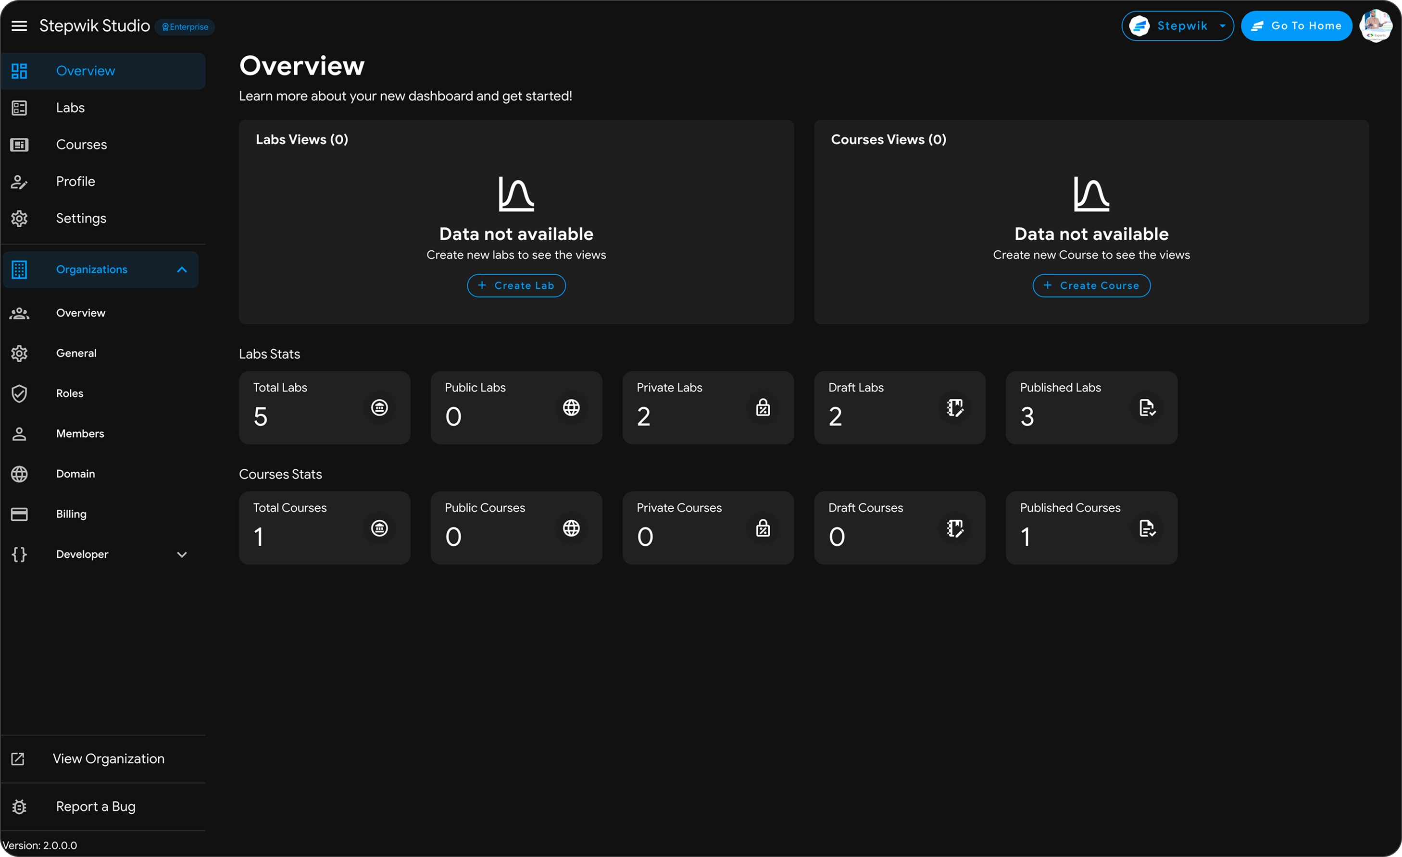Click the Private Courses lock icon
The height and width of the screenshot is (857, 1402).
(x=763, y=528)
